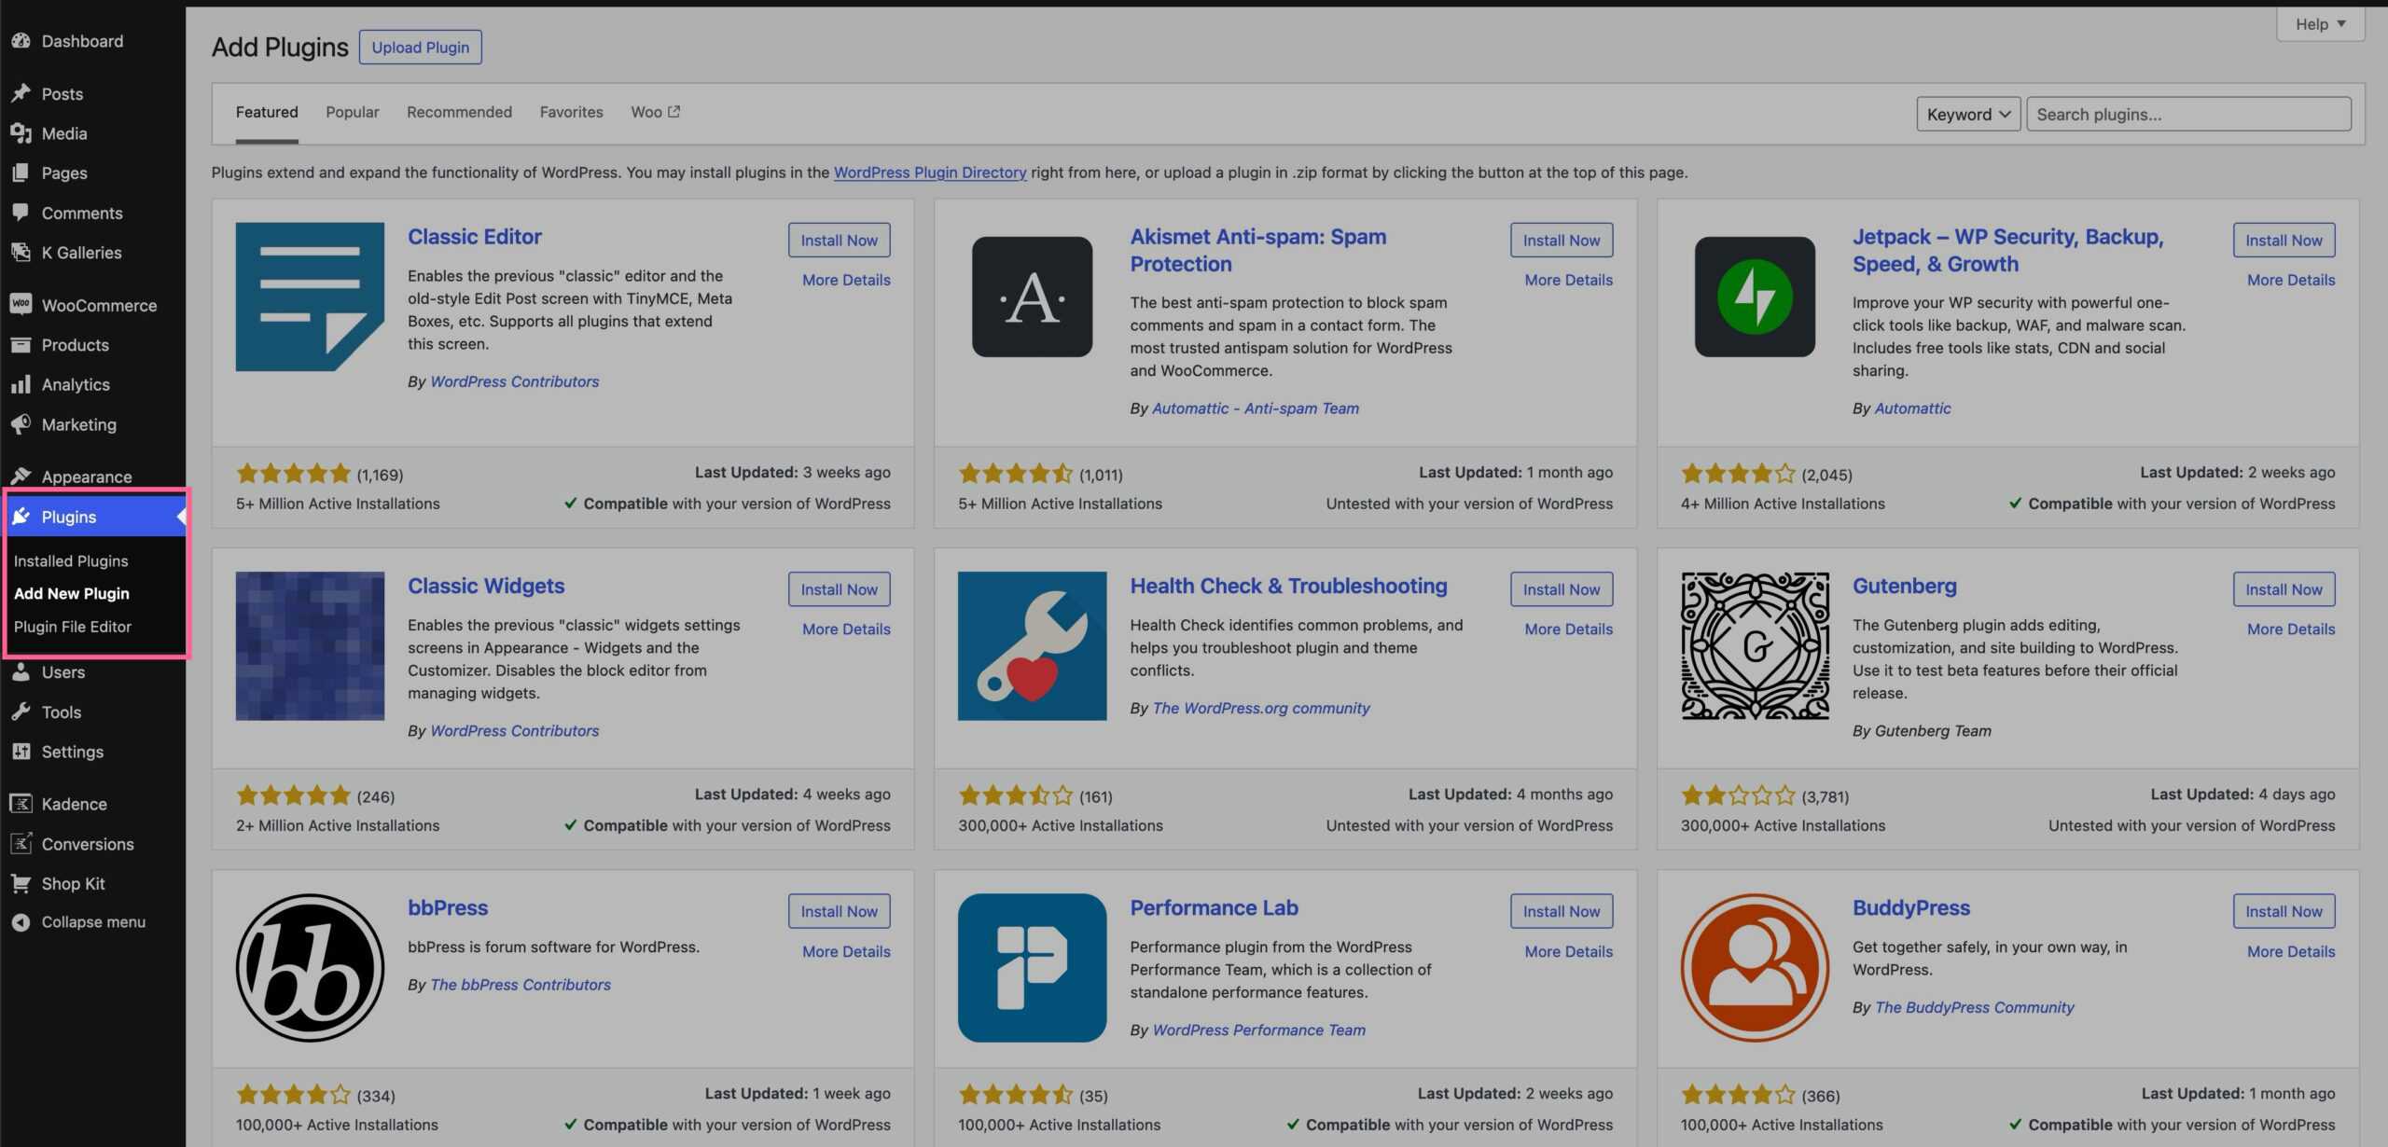Select Add New Plugin submenu item
Image resolution: width=2388 pixels, height=1147 pixels.
point(72,593)
